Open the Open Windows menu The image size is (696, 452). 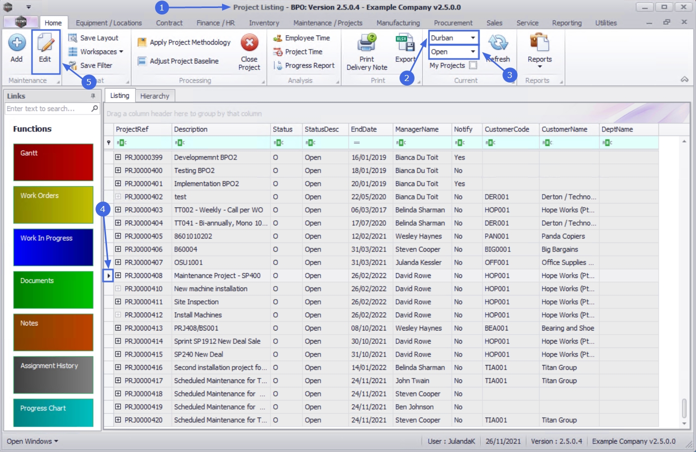click(32, 441)
